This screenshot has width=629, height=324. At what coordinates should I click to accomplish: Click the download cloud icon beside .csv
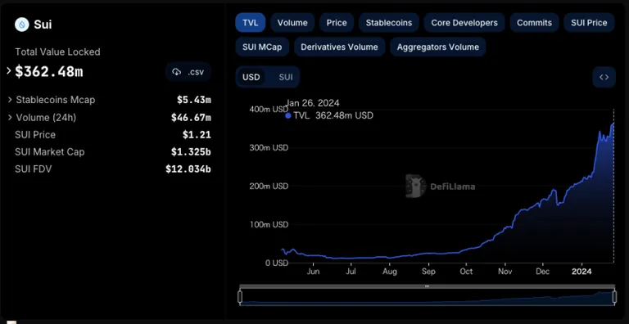tap(177, 72)
